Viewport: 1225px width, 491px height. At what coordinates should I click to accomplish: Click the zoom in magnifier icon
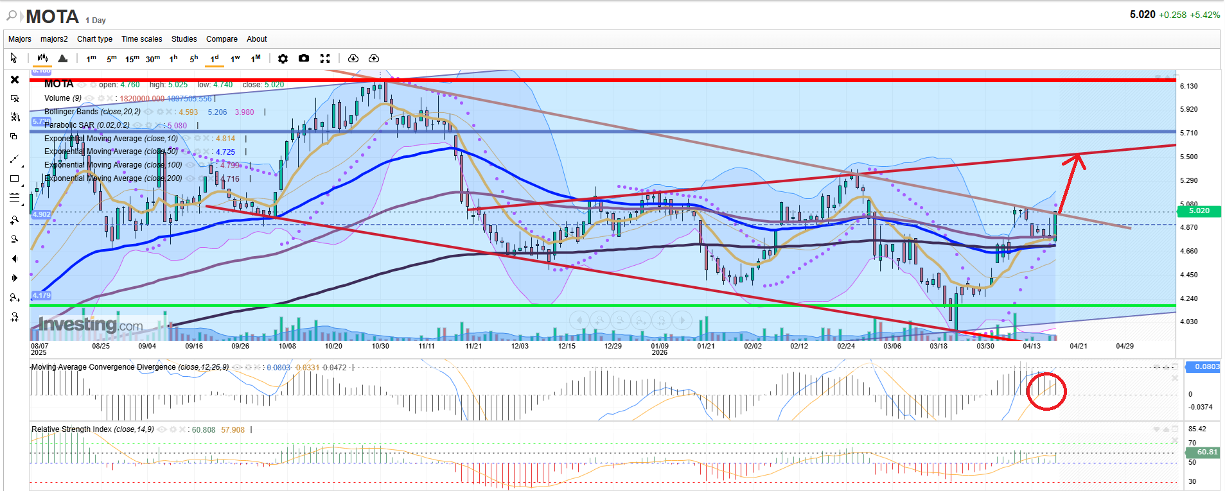[15, 220]
